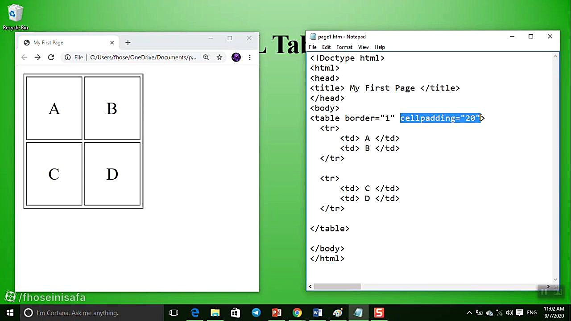This screenshot has height=321, width=571.
Task: Expand hidden icons in the system tray
Action: tap(469, 313)
